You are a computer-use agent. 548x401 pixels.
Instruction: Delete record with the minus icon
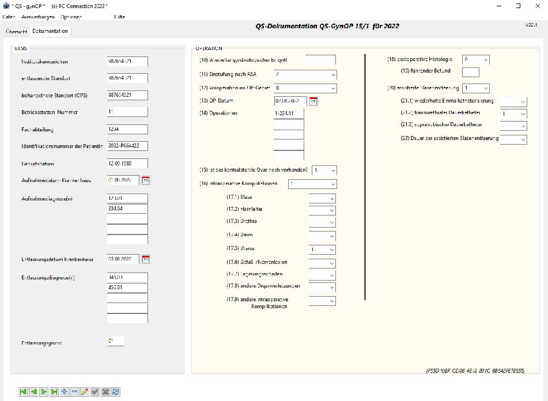74,392
